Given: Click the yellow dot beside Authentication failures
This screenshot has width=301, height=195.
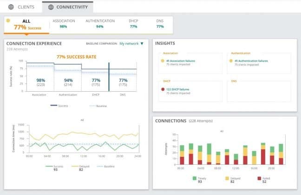Looking at the screenshot, I should (x=231, y=61).
